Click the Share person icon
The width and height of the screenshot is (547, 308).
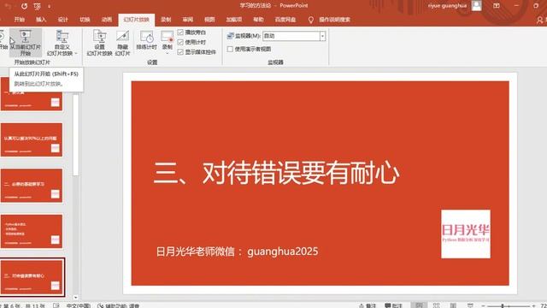540,21
